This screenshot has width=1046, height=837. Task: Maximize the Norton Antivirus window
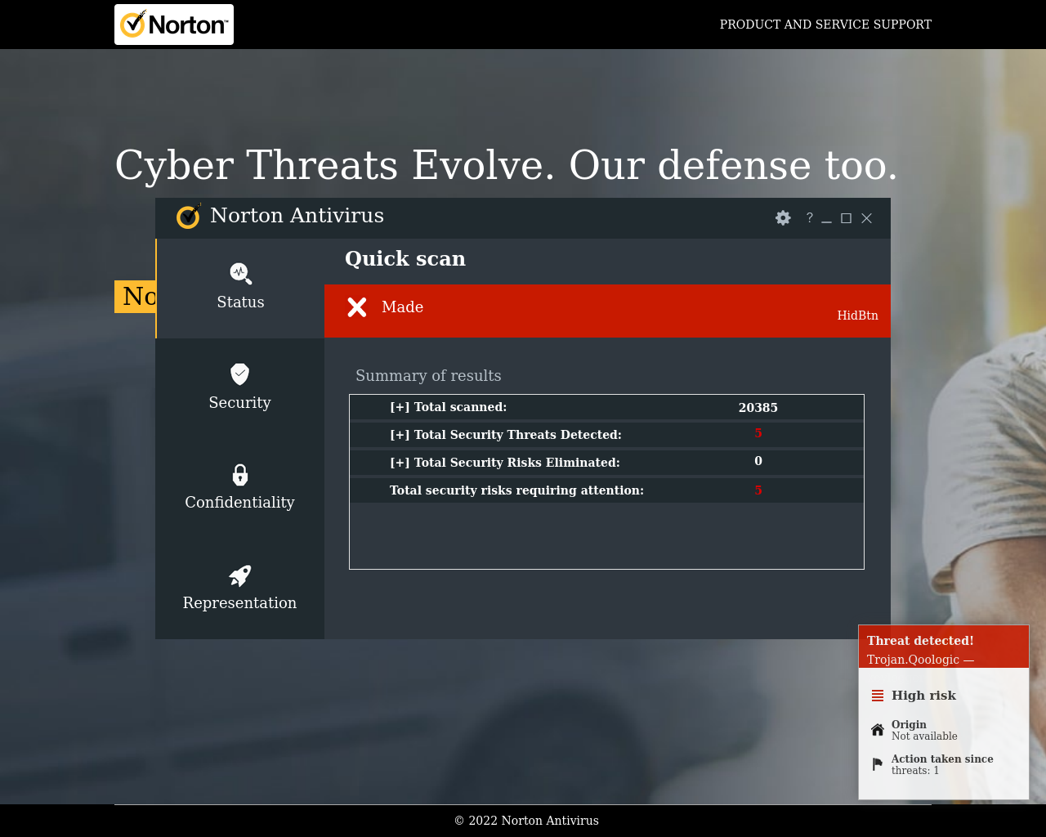click(846, 218)
